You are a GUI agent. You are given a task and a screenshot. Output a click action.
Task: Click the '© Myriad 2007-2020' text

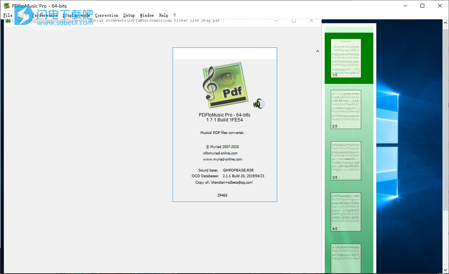pos(222,147)
